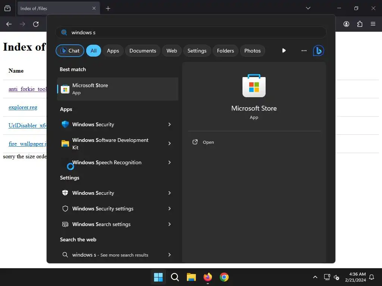Click the 'Search the web' heading
The width and height of the screenshot is (382, 286).
click(78, 239)
